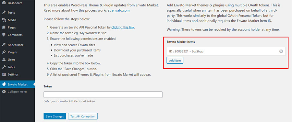The height and width of the screenshot is (122, 292).
Task: Remove the BoxShop item with X icon
Action: (x=281, y=51)
